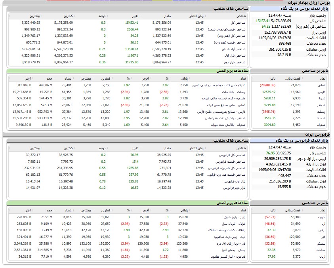The width and height of the screenshot is (334, 268).
Task: Click Farabourse base market value 4,828,821.415 B
Action: click(279, 164)
